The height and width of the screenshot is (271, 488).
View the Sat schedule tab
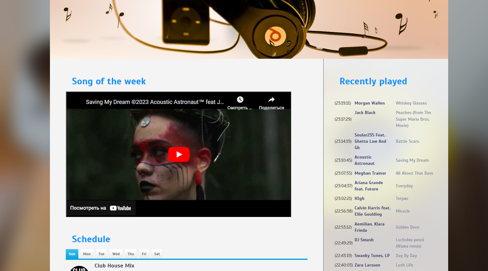[x=157, y=254]
